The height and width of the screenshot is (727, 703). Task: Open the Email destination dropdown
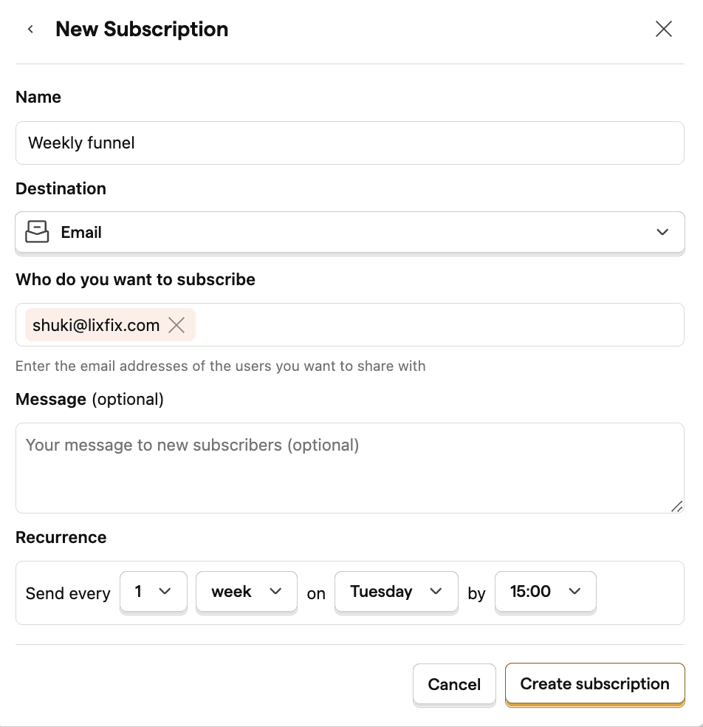(350, 232)
